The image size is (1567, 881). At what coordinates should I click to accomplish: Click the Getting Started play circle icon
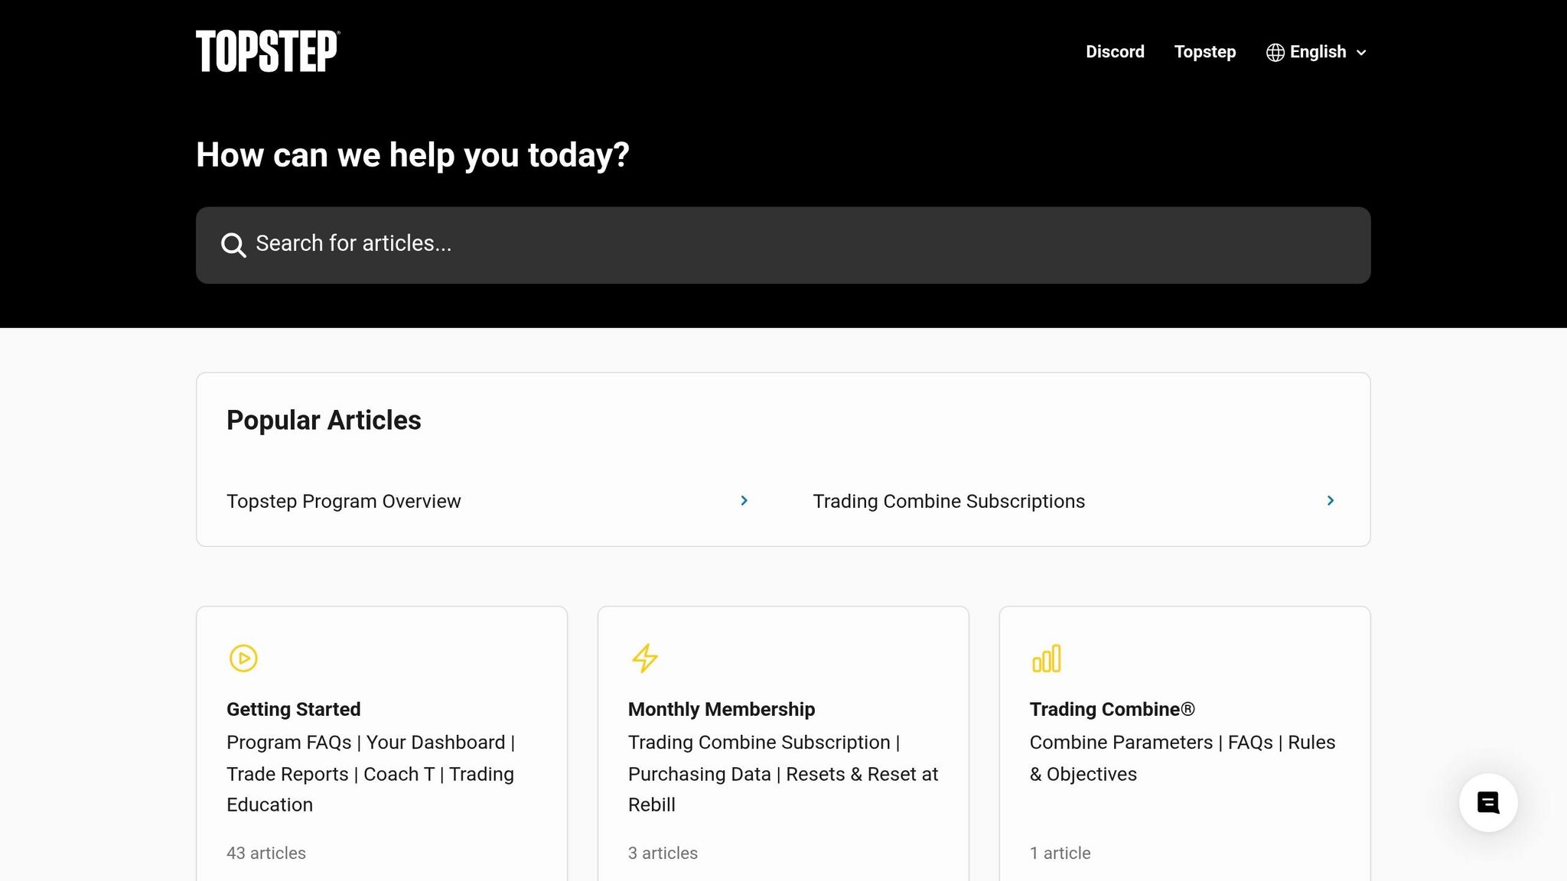pyautogui.click(x=243, y=658)
